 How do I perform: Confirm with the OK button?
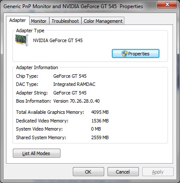click(x=88, y=172)
